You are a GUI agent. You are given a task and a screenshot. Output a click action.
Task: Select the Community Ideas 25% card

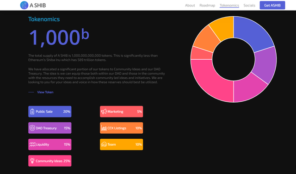(50, 161)
